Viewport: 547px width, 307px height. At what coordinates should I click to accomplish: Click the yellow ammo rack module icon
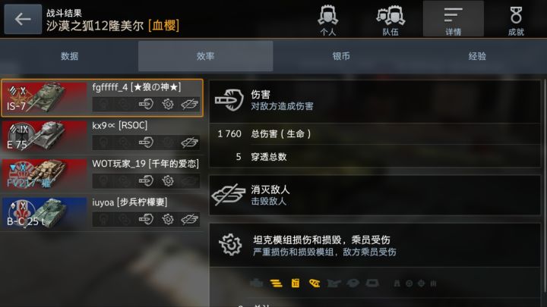(277, 284)
